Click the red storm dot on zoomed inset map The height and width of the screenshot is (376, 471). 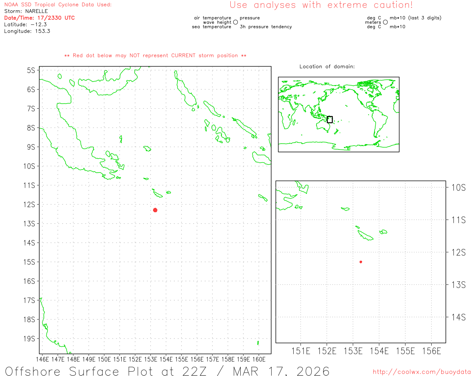(361, 262)
